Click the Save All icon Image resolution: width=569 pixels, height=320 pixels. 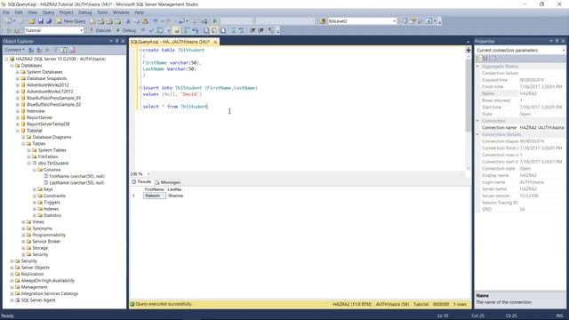[x=49, y=21]
